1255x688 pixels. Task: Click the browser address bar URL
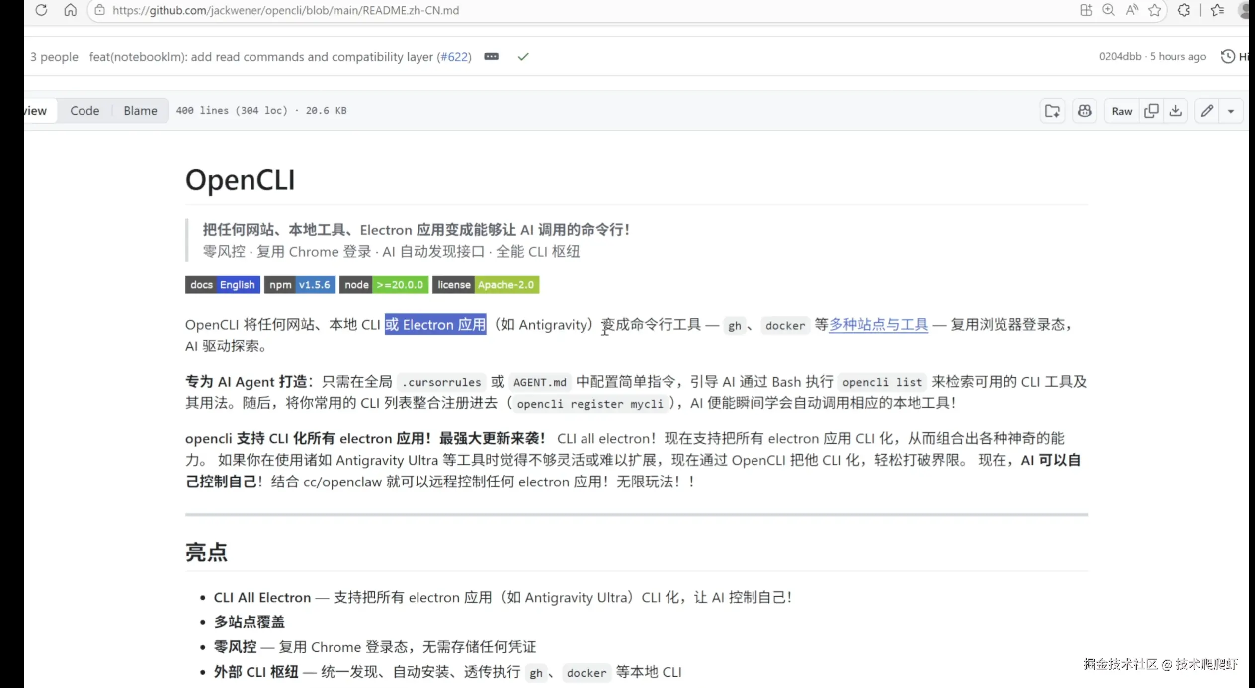tap(286, 10)
